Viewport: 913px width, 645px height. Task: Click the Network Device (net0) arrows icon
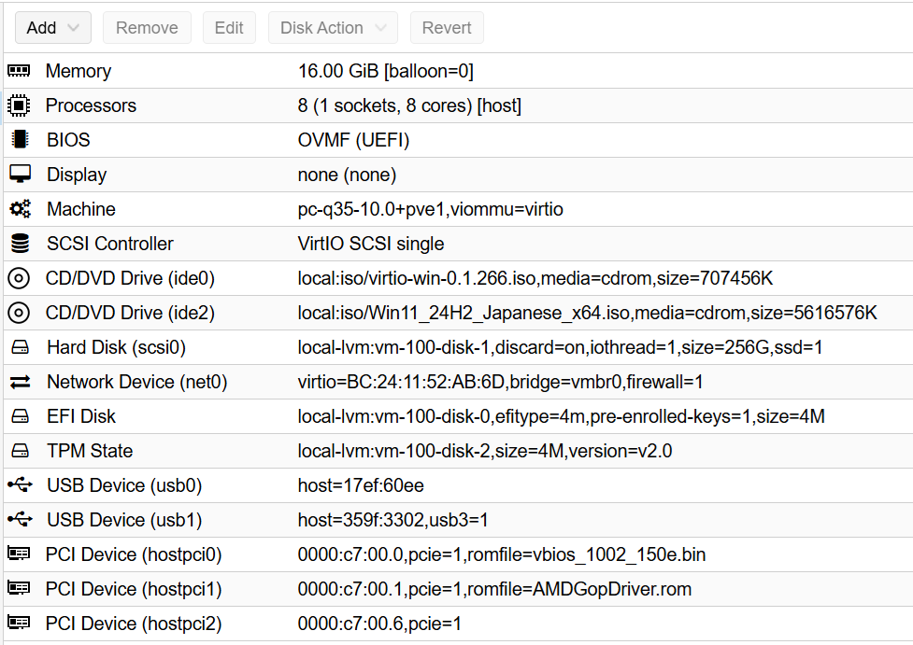20,382
